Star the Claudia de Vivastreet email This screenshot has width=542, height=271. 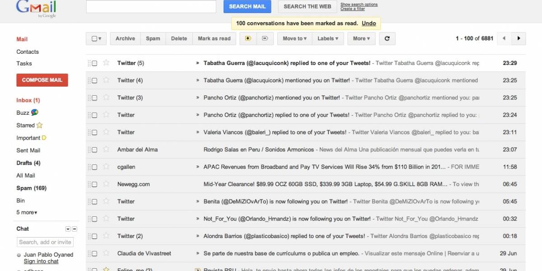click(x=106, y=253)
